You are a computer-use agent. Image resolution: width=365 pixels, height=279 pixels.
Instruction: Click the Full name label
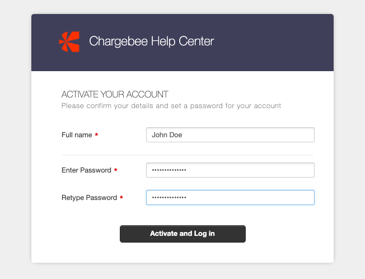click(x=77, y=135)
